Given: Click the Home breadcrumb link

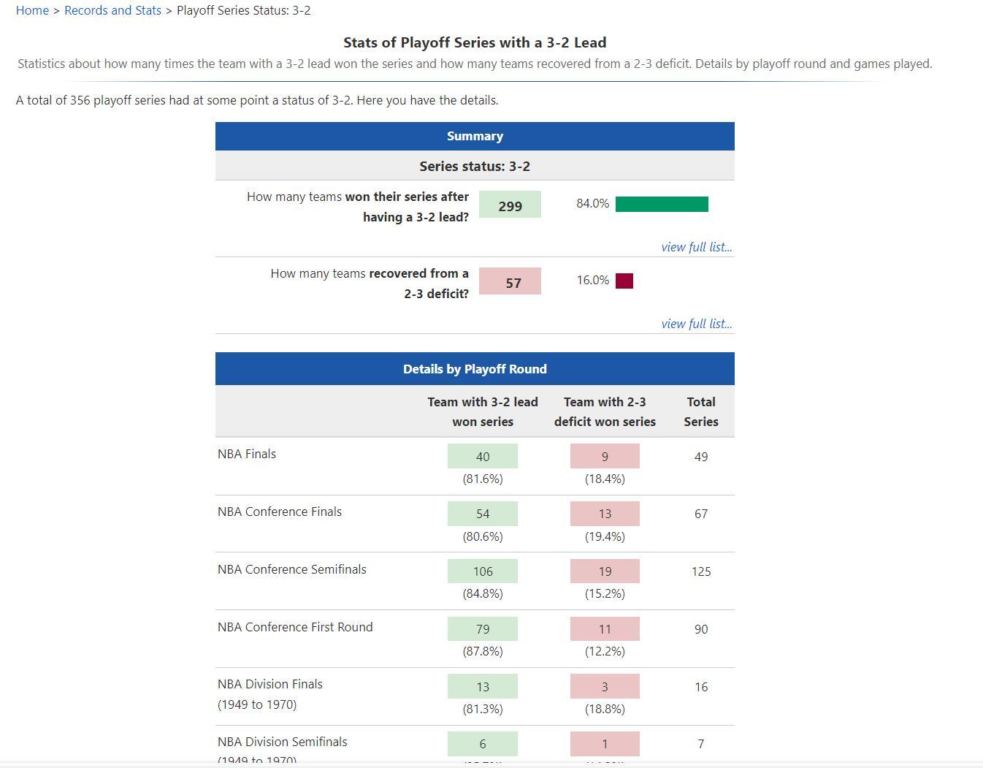Looking at the screenshot, I should pos(32,10).
